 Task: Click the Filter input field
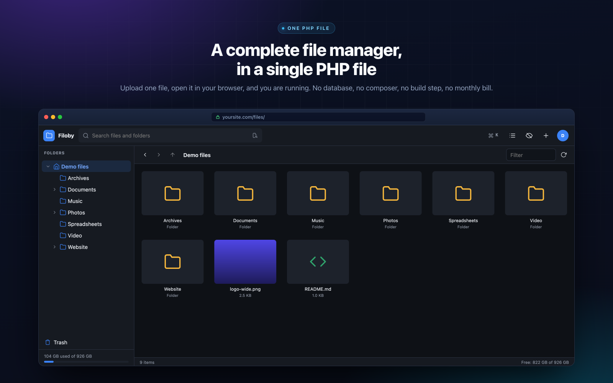[x=531, y=155]
